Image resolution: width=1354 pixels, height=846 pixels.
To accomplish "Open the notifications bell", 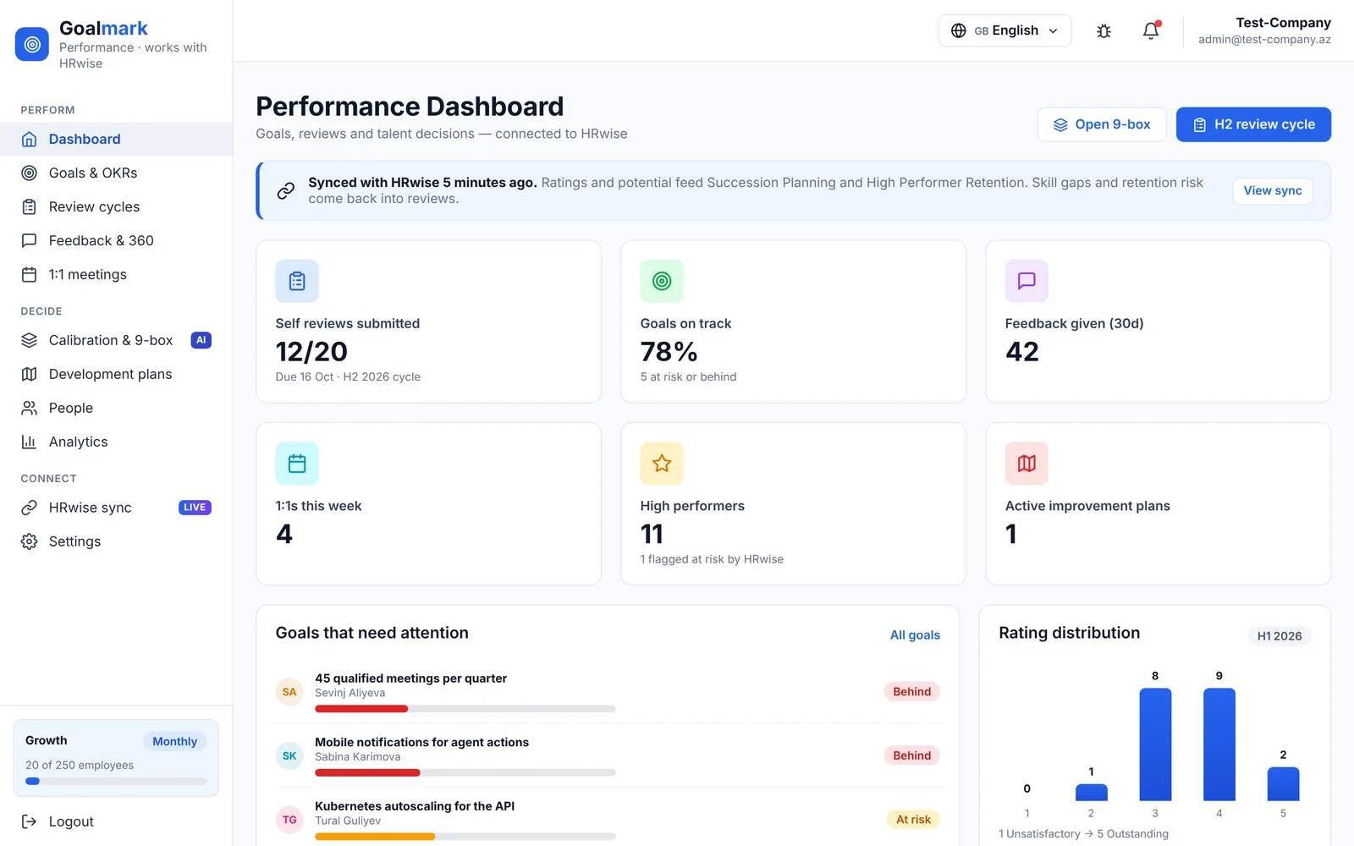I will 1151,31.
